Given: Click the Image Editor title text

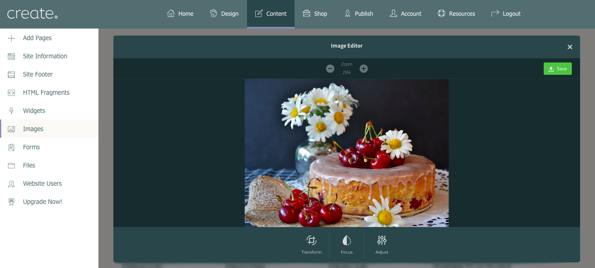Looking at the screenshot, I should pos(347,46).
